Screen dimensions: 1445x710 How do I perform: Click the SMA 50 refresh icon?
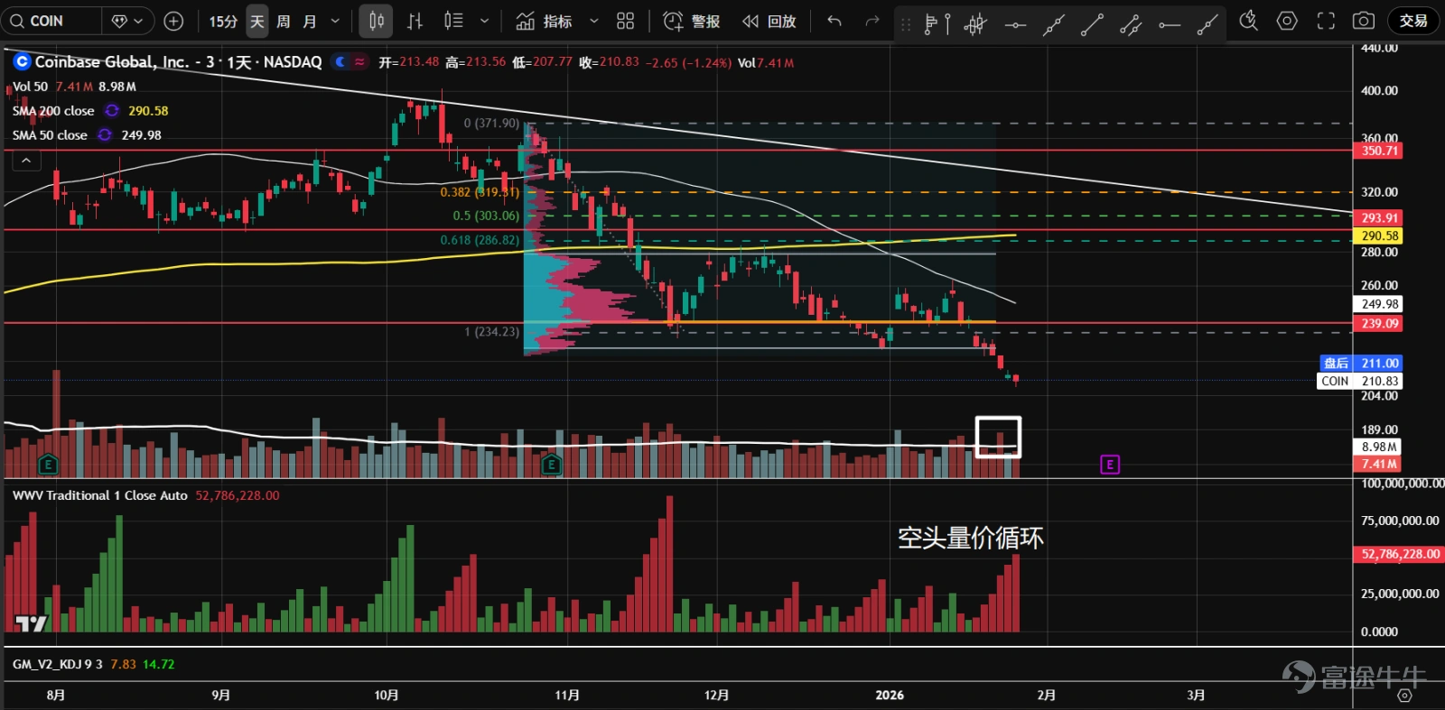pyautogui.click(x=105, y=135)
